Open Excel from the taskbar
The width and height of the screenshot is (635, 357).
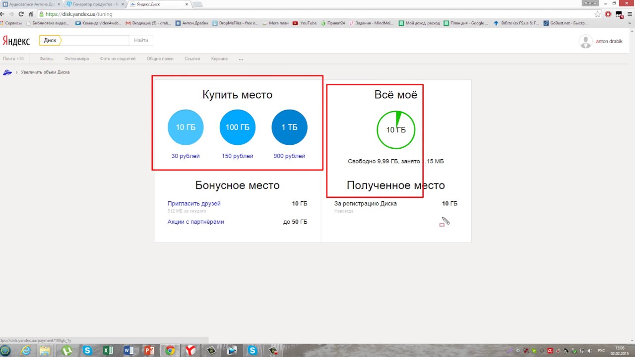point(108,351)
